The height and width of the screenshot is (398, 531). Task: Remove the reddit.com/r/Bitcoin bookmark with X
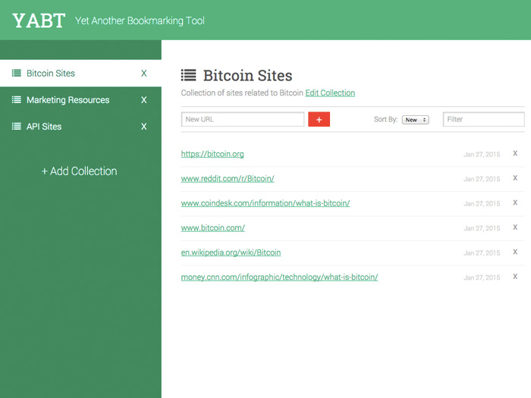point(515,178)
